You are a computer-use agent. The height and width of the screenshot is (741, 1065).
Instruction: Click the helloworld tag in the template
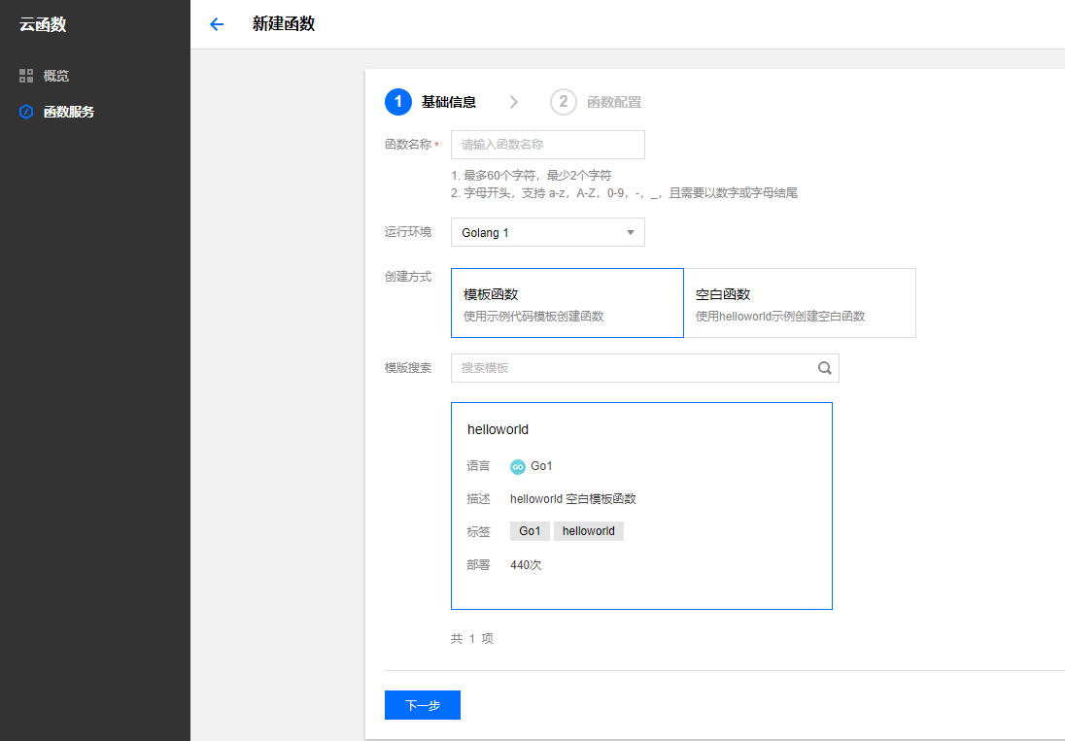pyautogui.click(x=588, y=530)
